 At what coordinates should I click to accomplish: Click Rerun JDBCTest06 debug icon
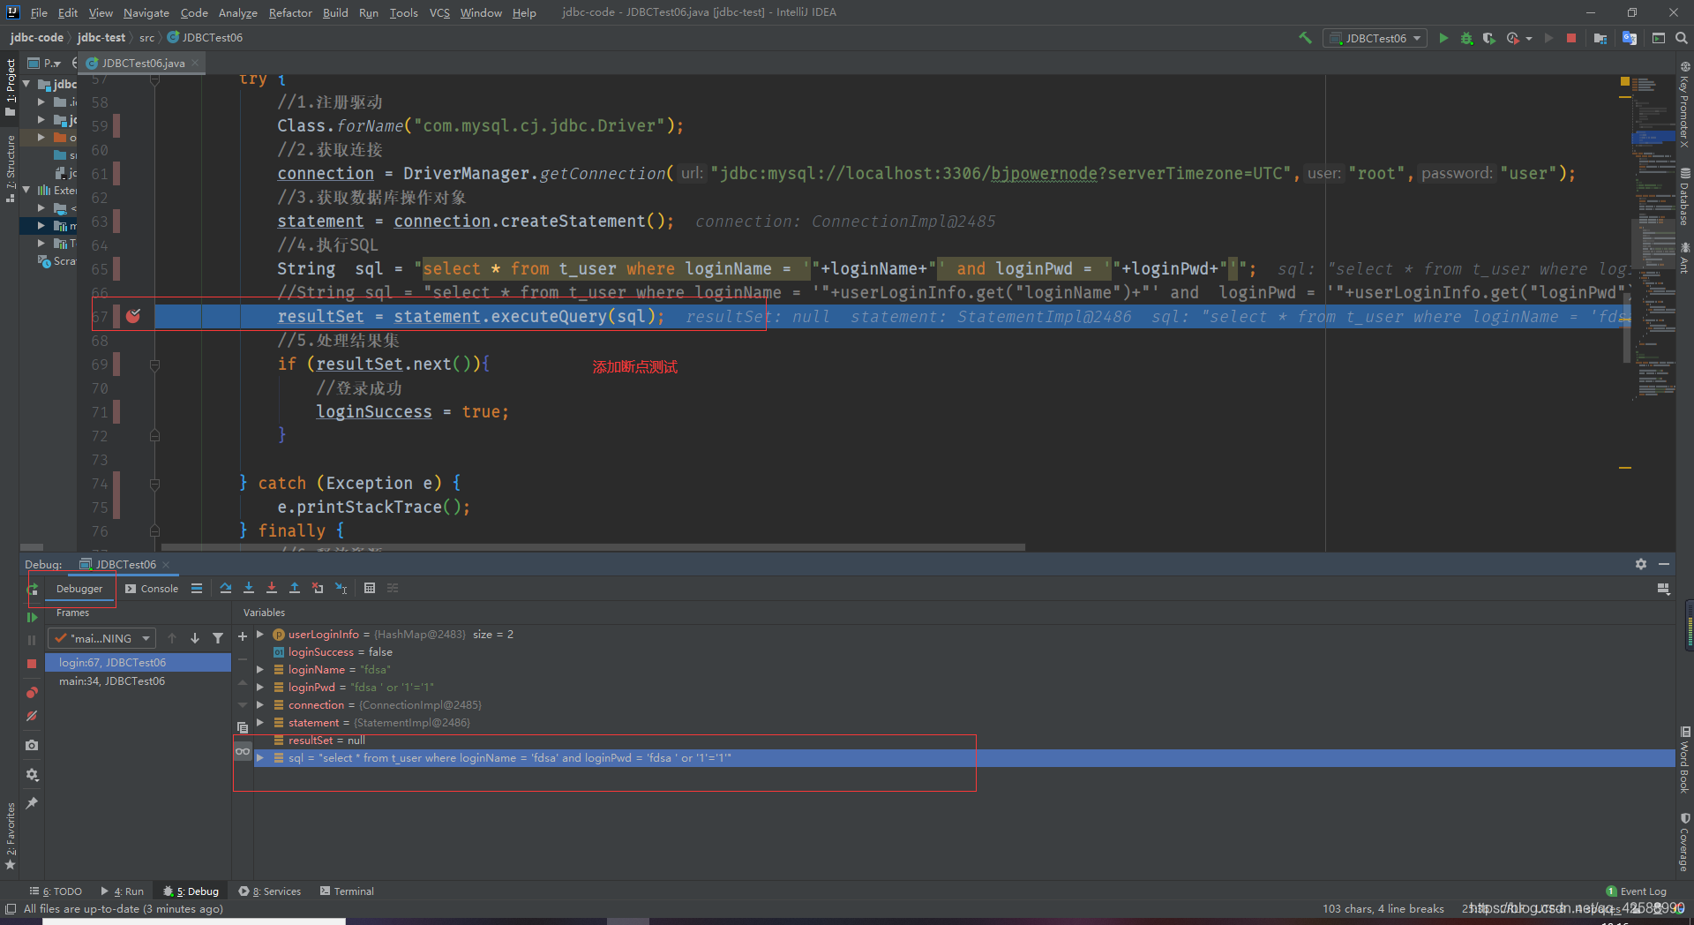[x=33, y=589]
